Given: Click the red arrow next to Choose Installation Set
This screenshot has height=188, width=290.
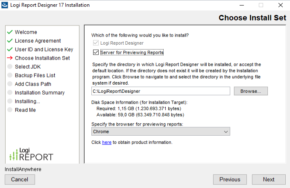Looking at the screenshot, I should tap(9, 58).
